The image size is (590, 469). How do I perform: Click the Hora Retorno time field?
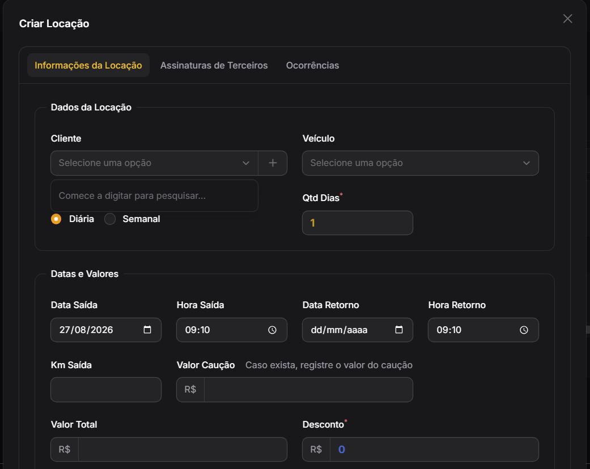(483, 330)
